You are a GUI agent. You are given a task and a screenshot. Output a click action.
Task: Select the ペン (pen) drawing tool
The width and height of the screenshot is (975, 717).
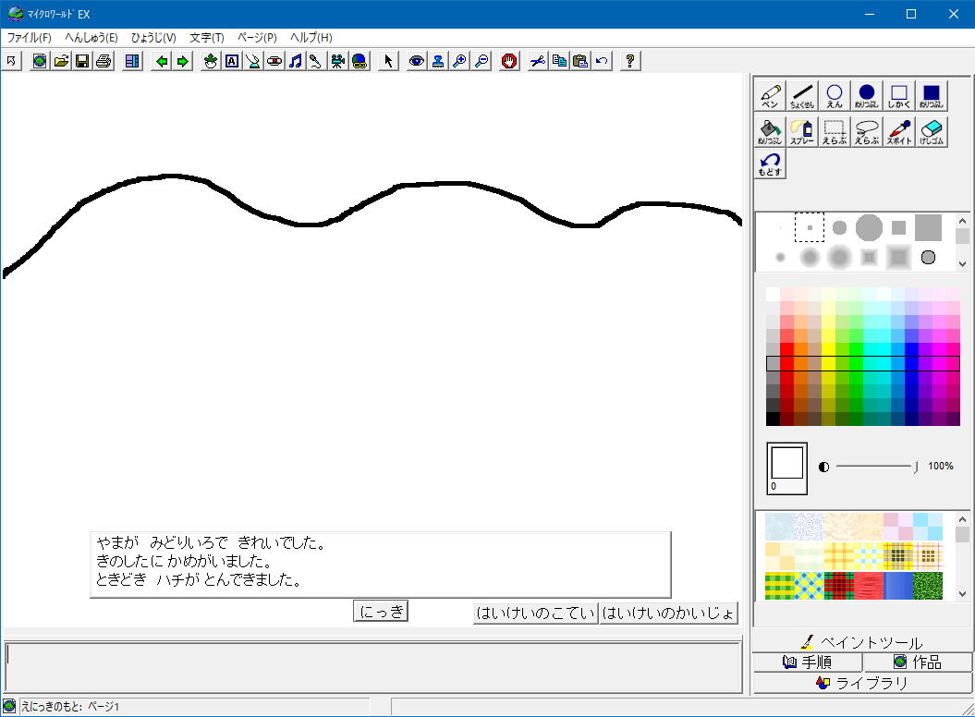click(770, 95)
